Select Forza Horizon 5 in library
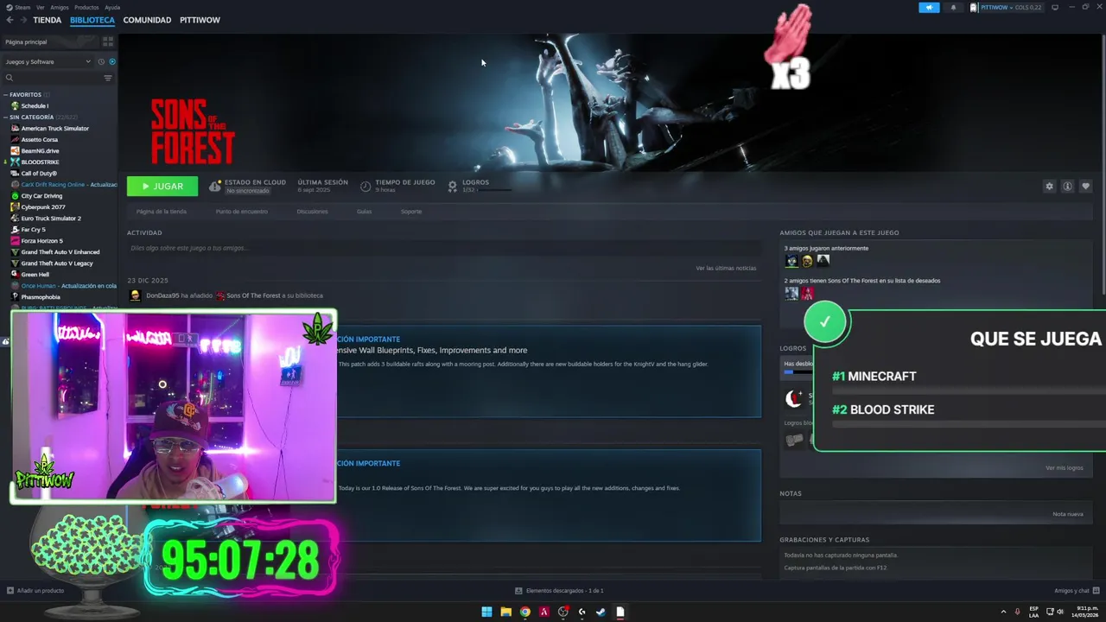Image resolution: width=1106 pixels, height=622 pixels. tap(41, 241)
